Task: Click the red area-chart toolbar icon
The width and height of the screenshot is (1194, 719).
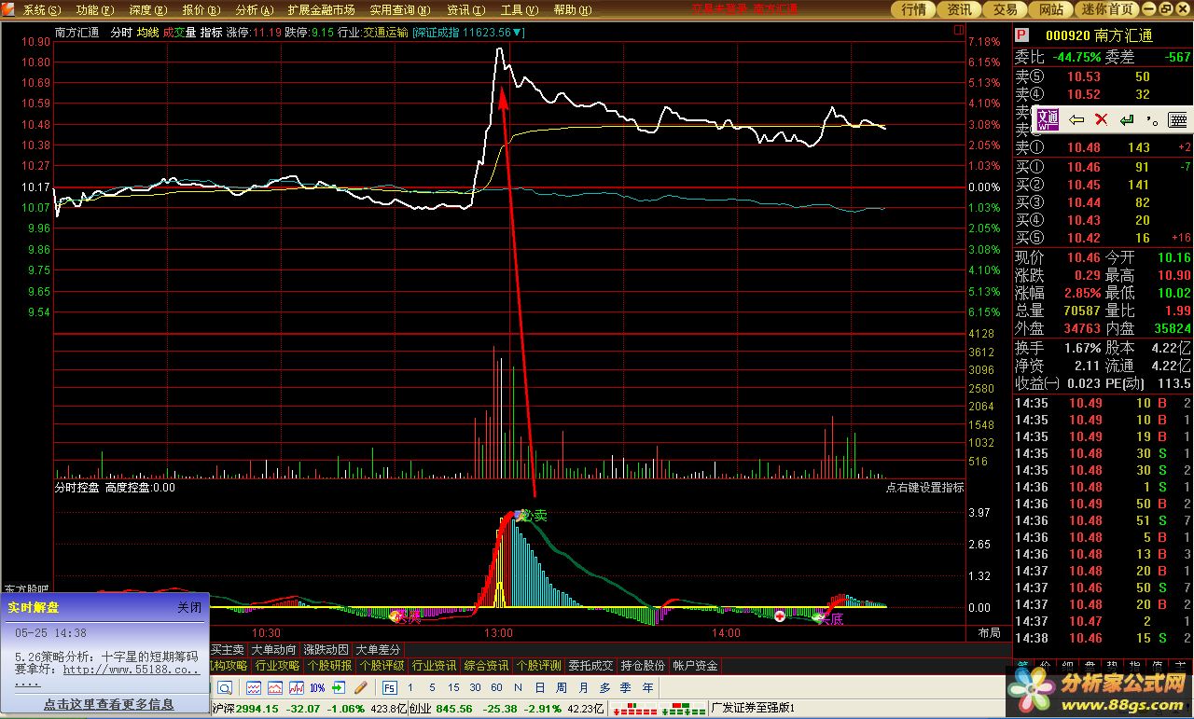Action: pyautogui.click(x=275, y=687)
